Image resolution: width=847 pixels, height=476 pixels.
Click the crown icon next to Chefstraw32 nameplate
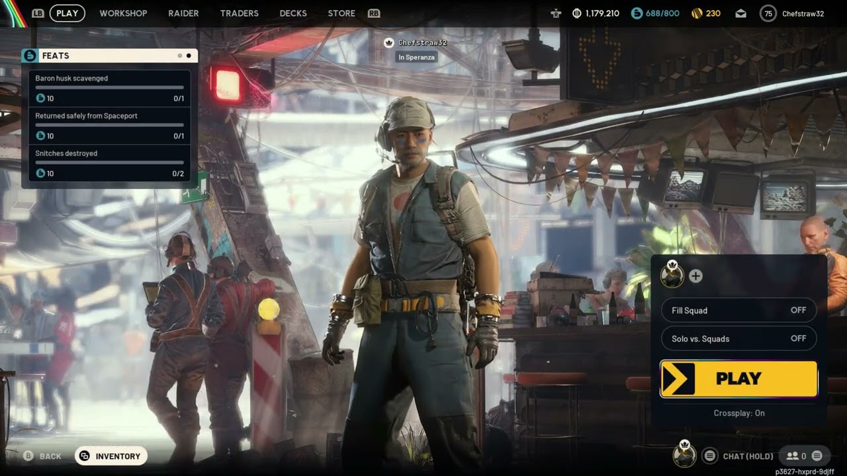point(389,42)
